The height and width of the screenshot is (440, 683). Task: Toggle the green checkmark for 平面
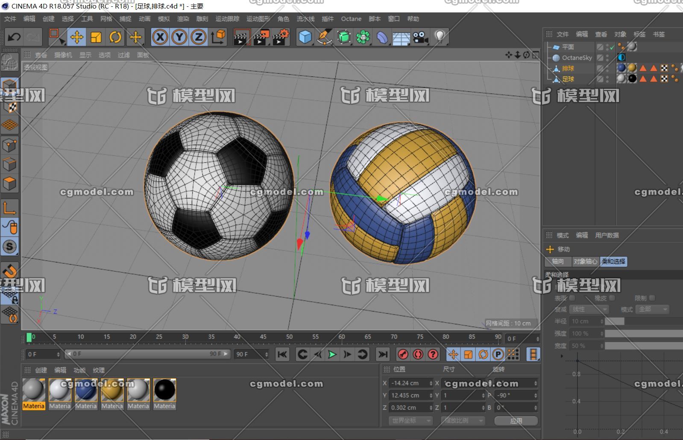(x=612, y=47)
